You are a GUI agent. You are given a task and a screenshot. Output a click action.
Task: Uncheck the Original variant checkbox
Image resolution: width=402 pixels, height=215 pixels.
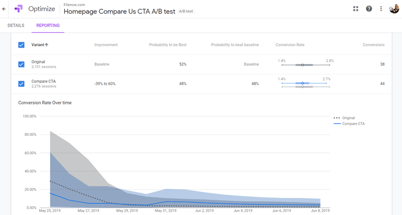pyautogui.click(x=21, y=64)
